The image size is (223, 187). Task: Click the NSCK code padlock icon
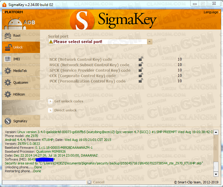[141, 64]
